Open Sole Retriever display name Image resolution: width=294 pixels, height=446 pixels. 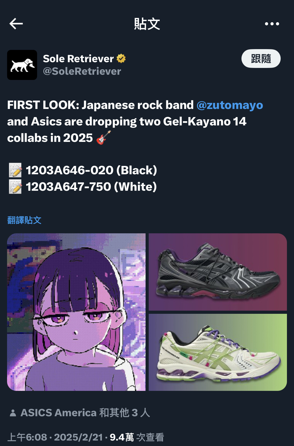tap(78, 59)
